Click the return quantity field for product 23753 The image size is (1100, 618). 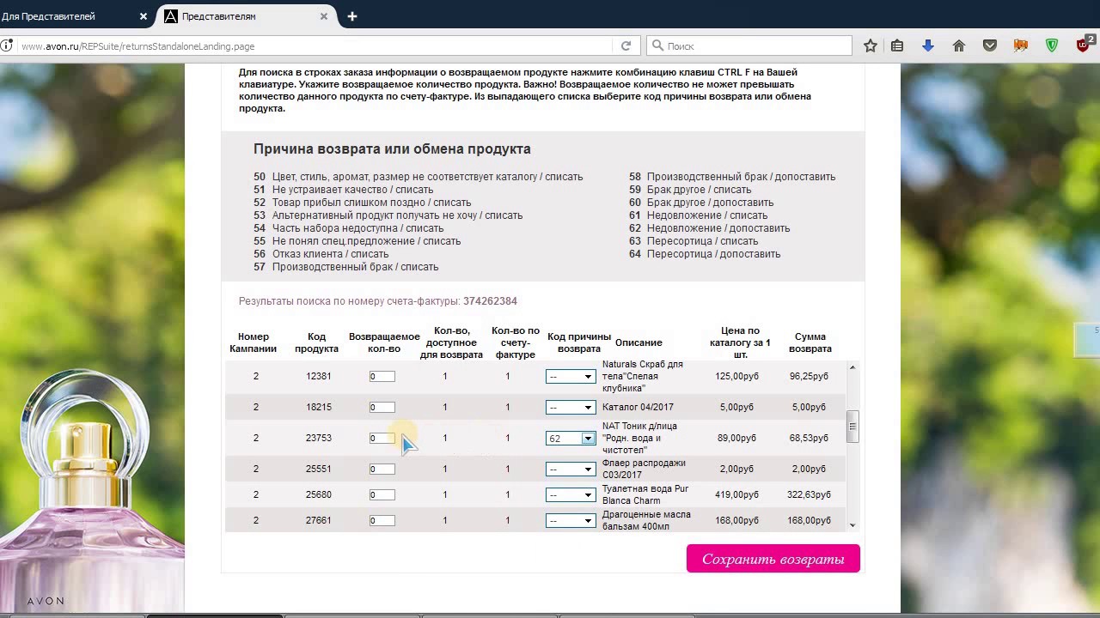(382, 439)
